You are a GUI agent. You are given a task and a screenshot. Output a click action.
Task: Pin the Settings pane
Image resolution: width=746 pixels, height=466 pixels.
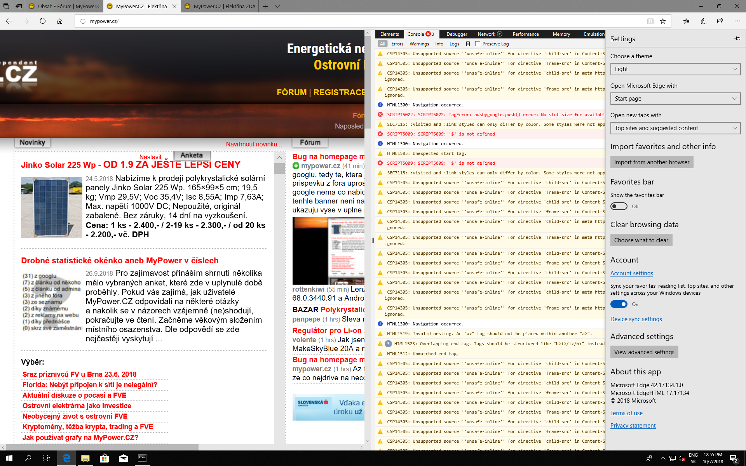[x=737, y=38]
